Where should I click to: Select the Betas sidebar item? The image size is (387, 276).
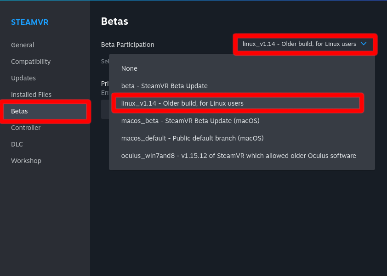click(19, 111)
